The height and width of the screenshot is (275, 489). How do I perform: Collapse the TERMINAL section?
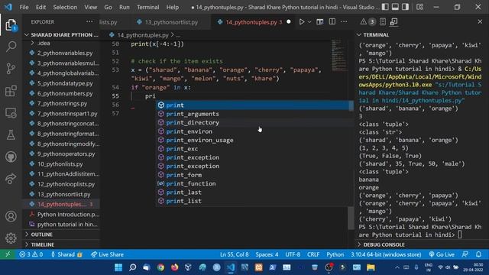376,35
